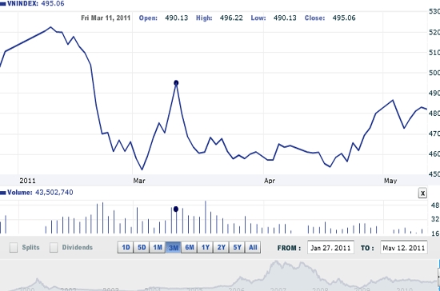The width and height of the screenshot is (440, 291).
Task: Select the 1Y time range
Action: 206,247
